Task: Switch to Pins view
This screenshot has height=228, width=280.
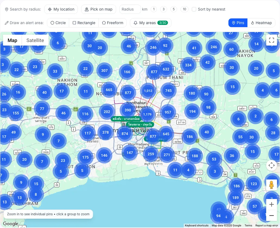Action: pyautogui.click(x=238, y=23)
